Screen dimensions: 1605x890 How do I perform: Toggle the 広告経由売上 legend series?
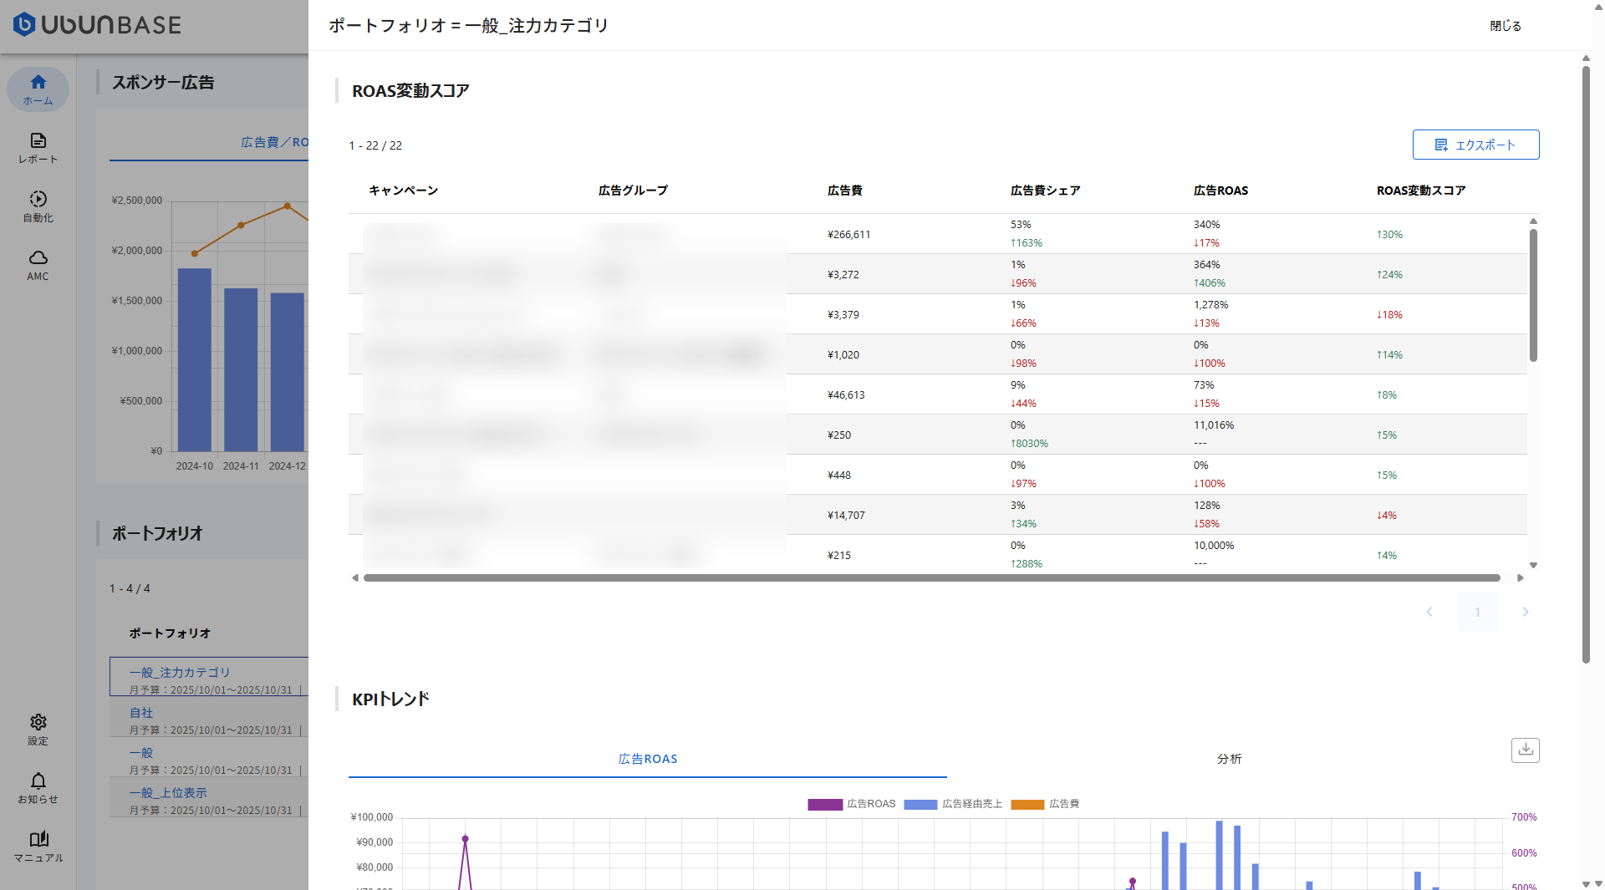[952, 804]
